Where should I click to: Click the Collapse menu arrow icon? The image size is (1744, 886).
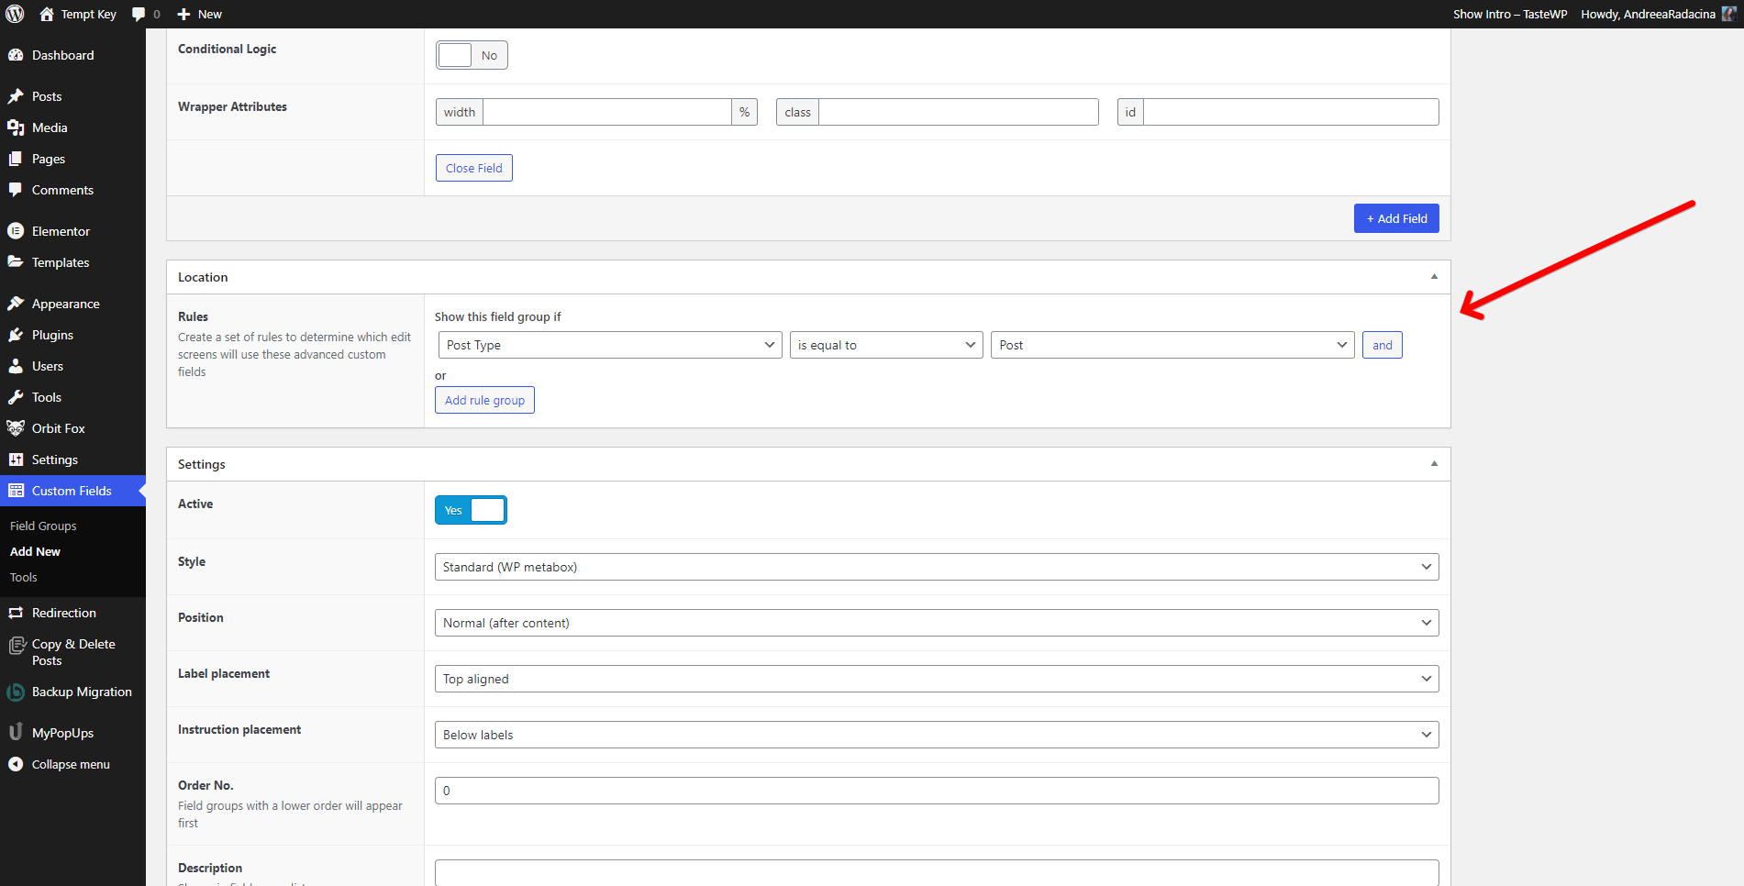tap(16, 764)
